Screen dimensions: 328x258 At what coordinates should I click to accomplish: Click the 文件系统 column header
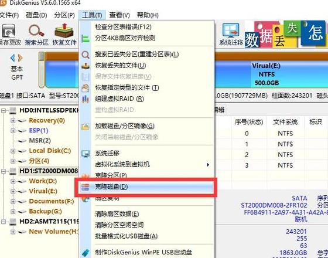point(285,122)
